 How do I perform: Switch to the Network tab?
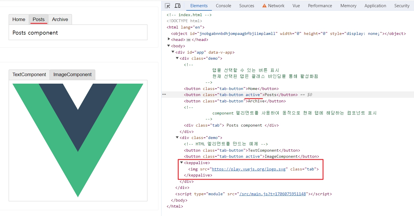(x=273, y=5)
